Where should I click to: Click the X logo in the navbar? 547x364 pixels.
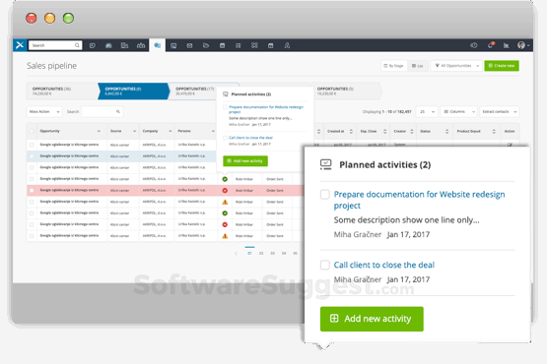click(x=20, y=45)
